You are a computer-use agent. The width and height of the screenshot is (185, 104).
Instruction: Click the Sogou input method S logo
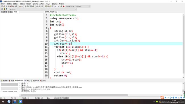pyautogui.click(x=162, y=97)
